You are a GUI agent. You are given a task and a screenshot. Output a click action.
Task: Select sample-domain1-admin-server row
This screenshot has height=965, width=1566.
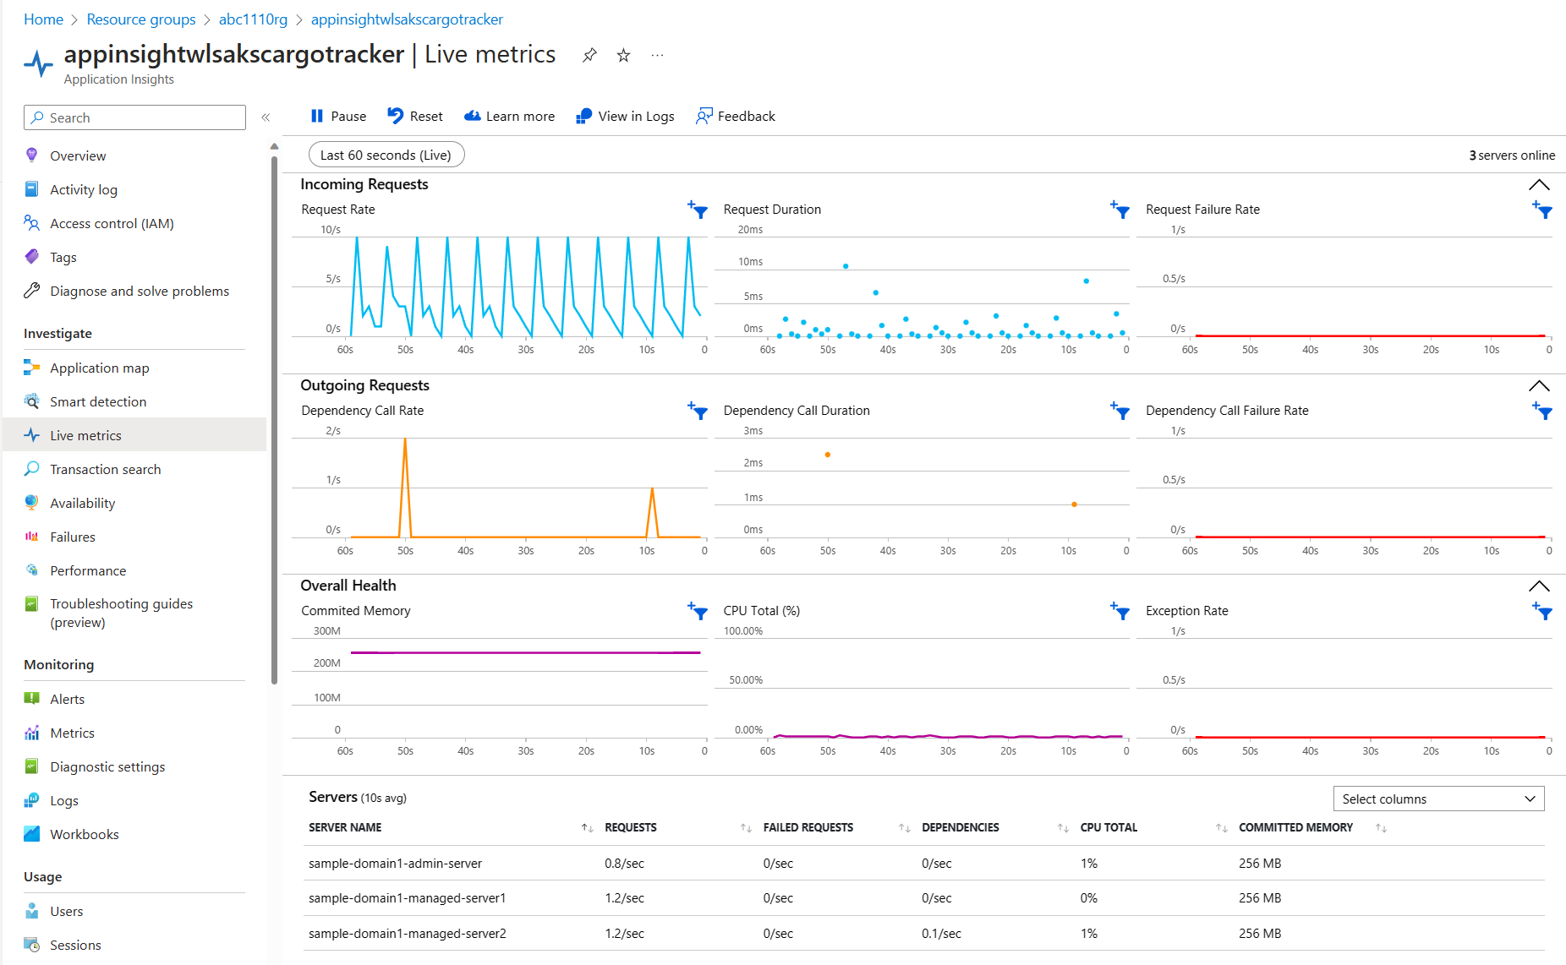click(924, 864)
